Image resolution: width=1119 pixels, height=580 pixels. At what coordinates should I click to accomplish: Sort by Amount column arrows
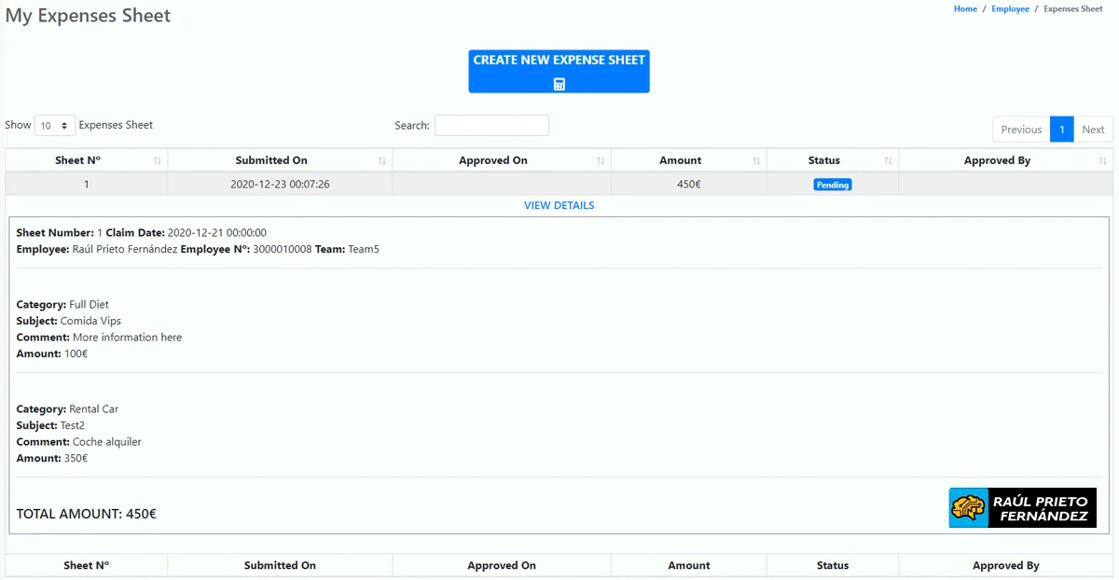pos(756,161)
